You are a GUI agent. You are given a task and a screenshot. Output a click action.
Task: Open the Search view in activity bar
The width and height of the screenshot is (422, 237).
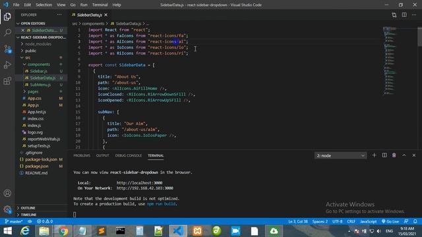(7, 32)
